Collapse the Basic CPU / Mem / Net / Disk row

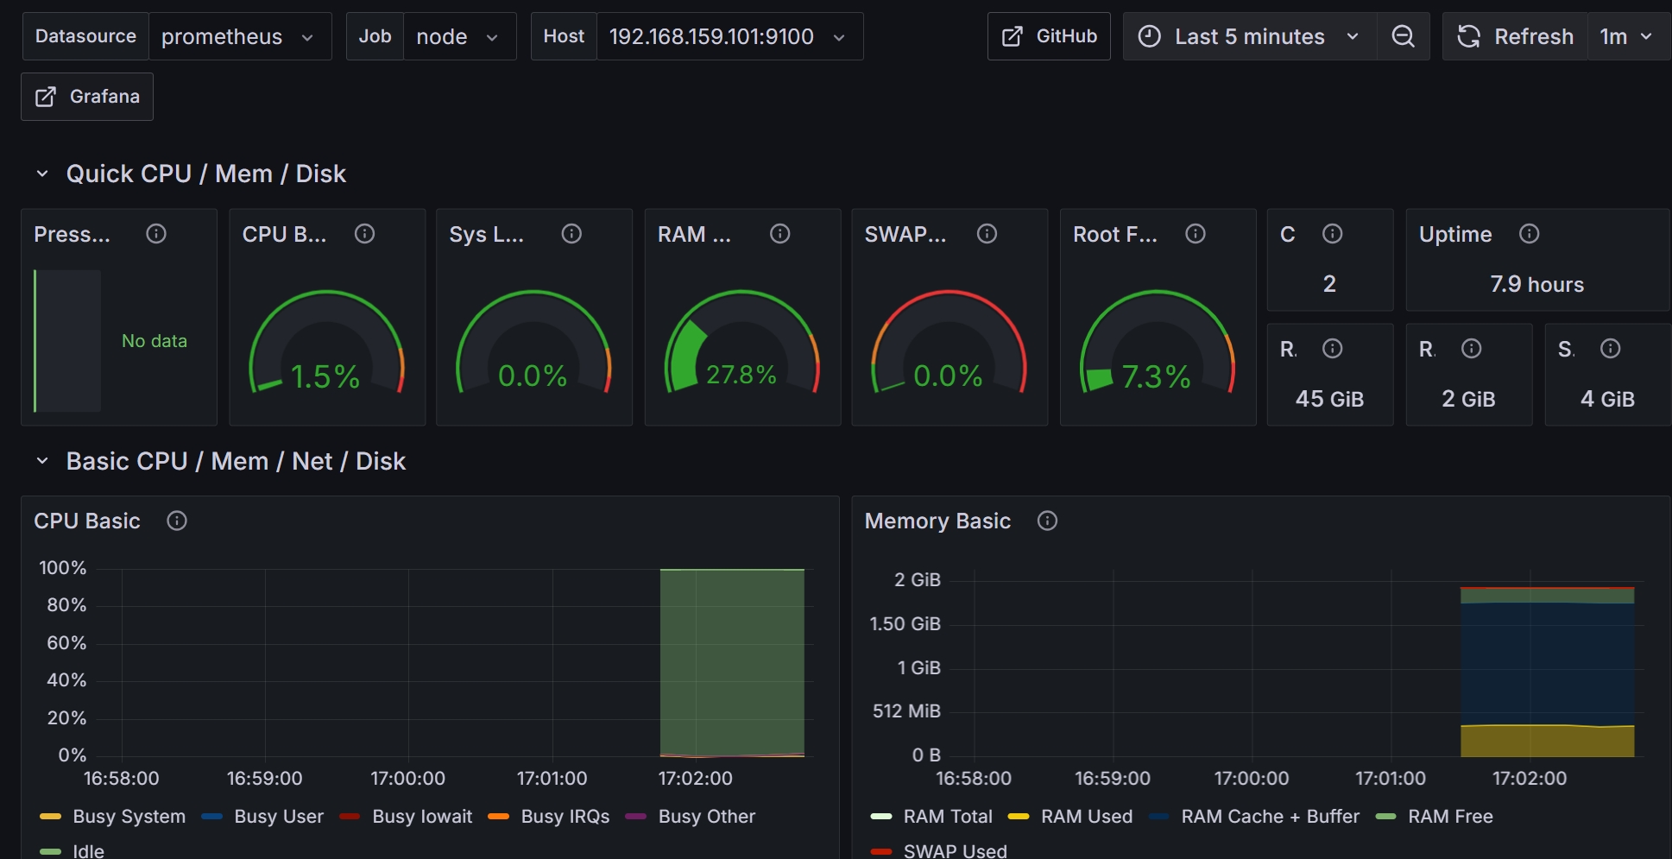coord(42,462)
